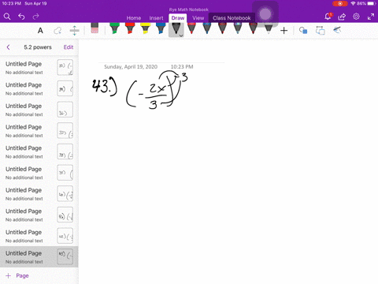Open the first Untitled Page numbered 33
378x284 pixels.
click(x=39, y=68)
